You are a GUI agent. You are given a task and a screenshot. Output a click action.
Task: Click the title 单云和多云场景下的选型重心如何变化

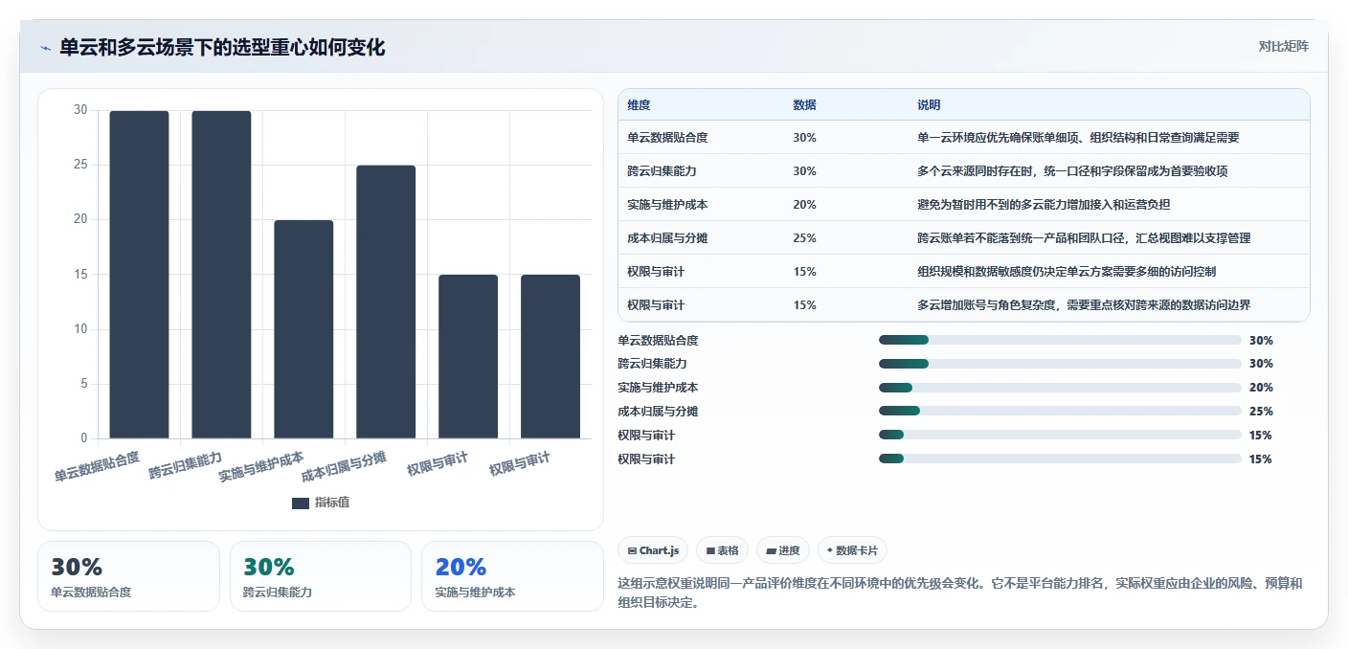(x=222, y=47)
